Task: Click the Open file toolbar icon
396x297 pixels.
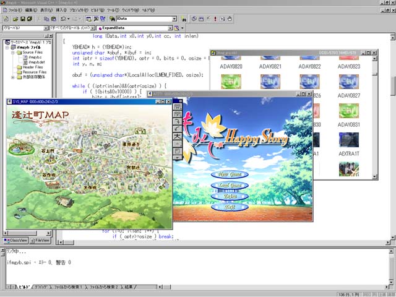Action: click(x=14, y=19)
